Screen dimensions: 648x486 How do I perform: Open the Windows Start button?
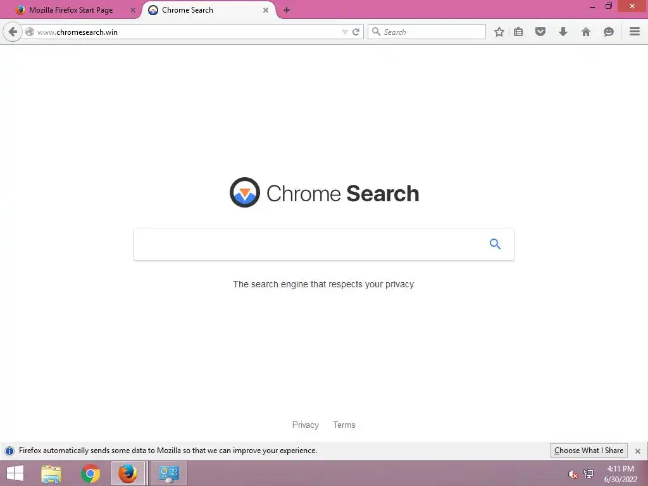click(x=15, y=473)
